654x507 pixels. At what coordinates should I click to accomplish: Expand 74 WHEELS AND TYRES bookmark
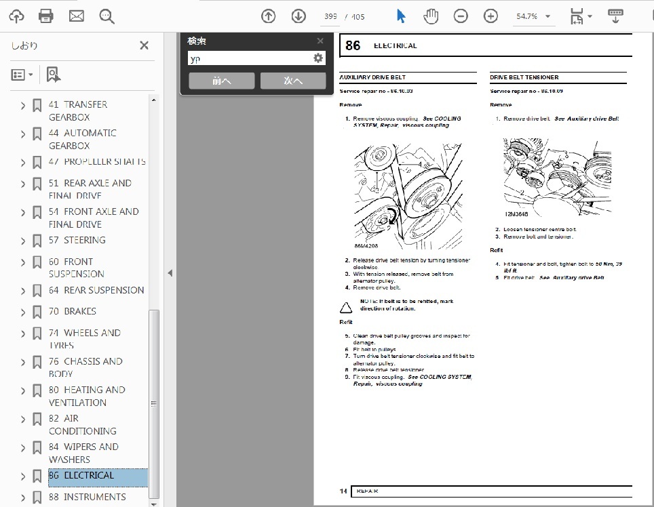tap(23, 334)
